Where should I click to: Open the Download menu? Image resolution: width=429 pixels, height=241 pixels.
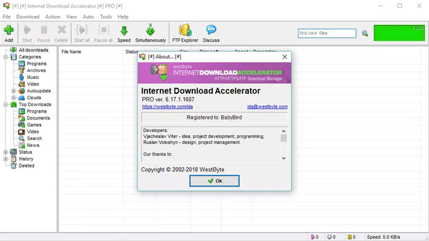(28, 17)
